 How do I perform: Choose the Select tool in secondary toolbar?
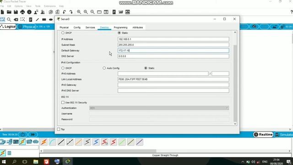coord(2,19)
